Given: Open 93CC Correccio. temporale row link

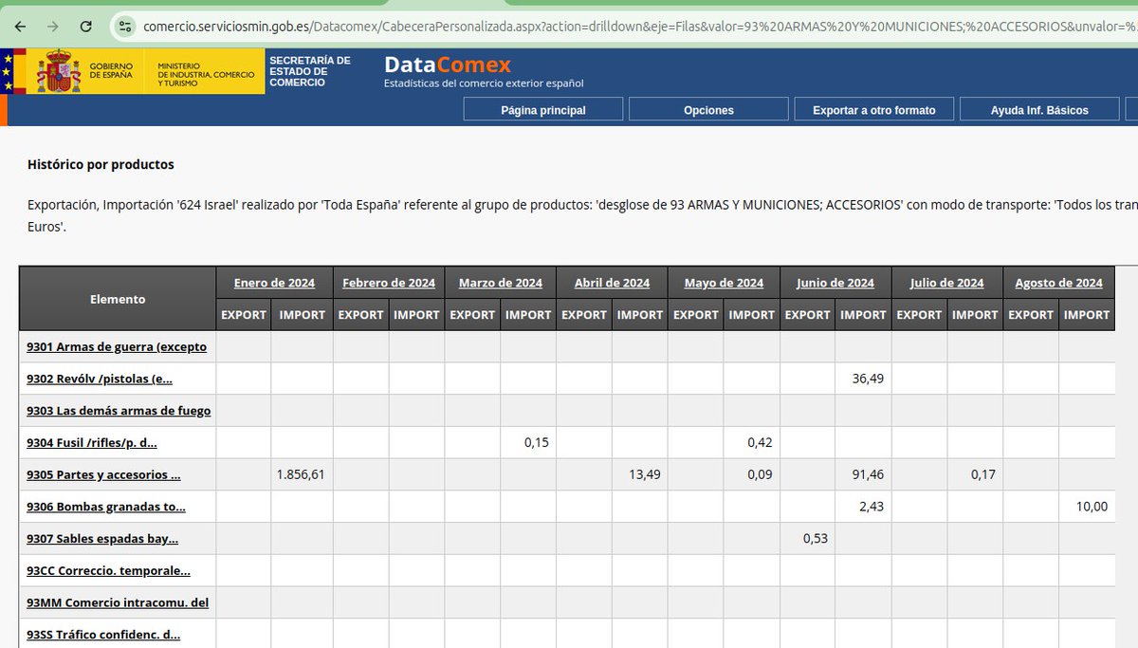Looking at the screenshot, I should coord(108,571).
